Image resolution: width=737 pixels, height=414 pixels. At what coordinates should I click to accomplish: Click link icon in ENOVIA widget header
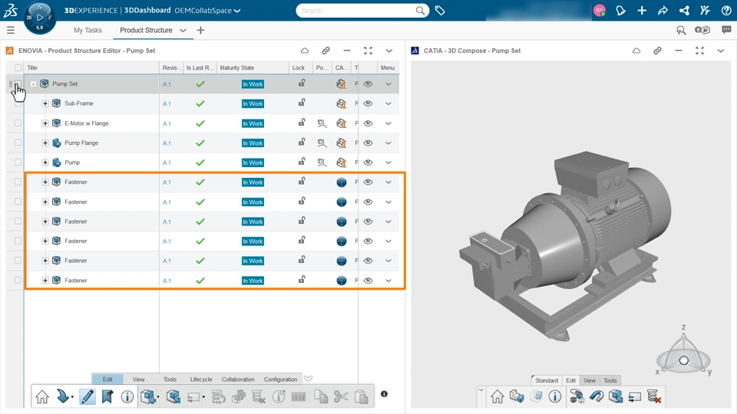tap(326, 51)
